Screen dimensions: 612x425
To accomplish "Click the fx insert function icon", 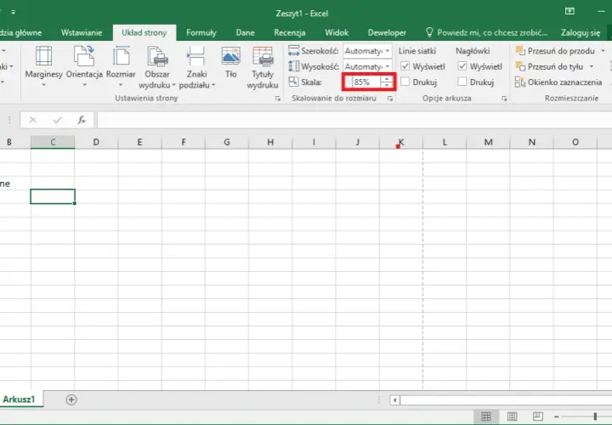I will (x=82, y=120).
